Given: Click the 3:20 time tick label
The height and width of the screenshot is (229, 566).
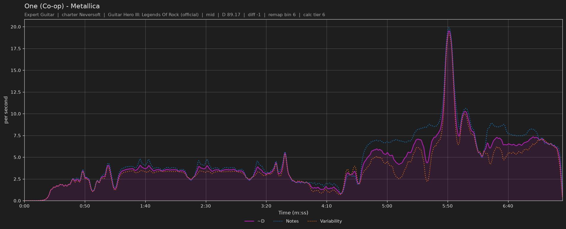Looking at the screenshot, I should pos(266,206).
